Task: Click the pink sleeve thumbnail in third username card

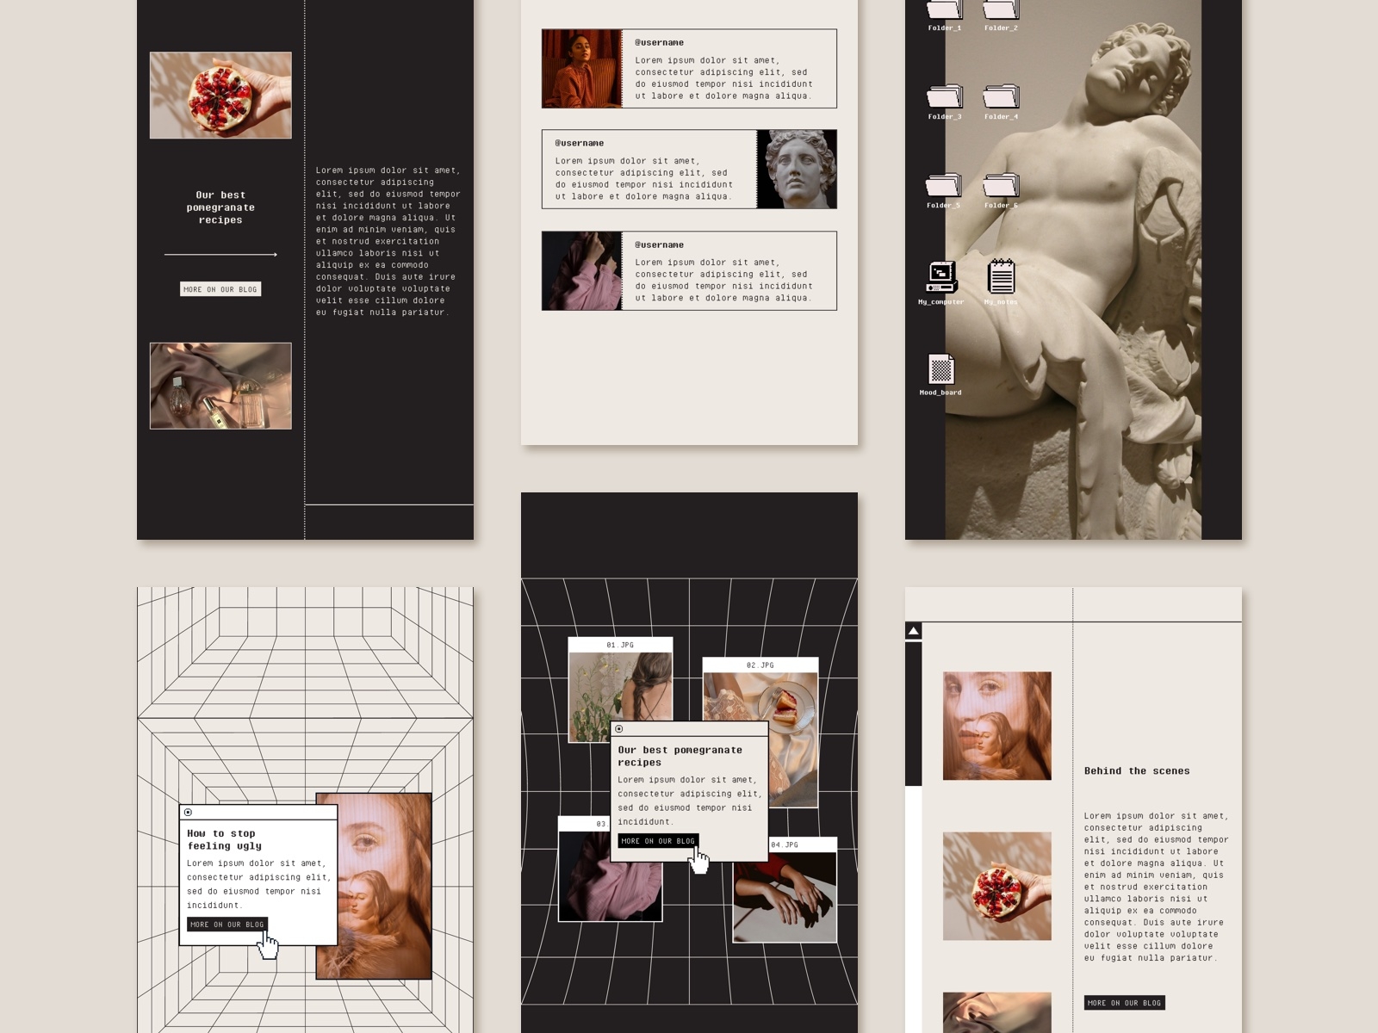Action: coord(581,271)
